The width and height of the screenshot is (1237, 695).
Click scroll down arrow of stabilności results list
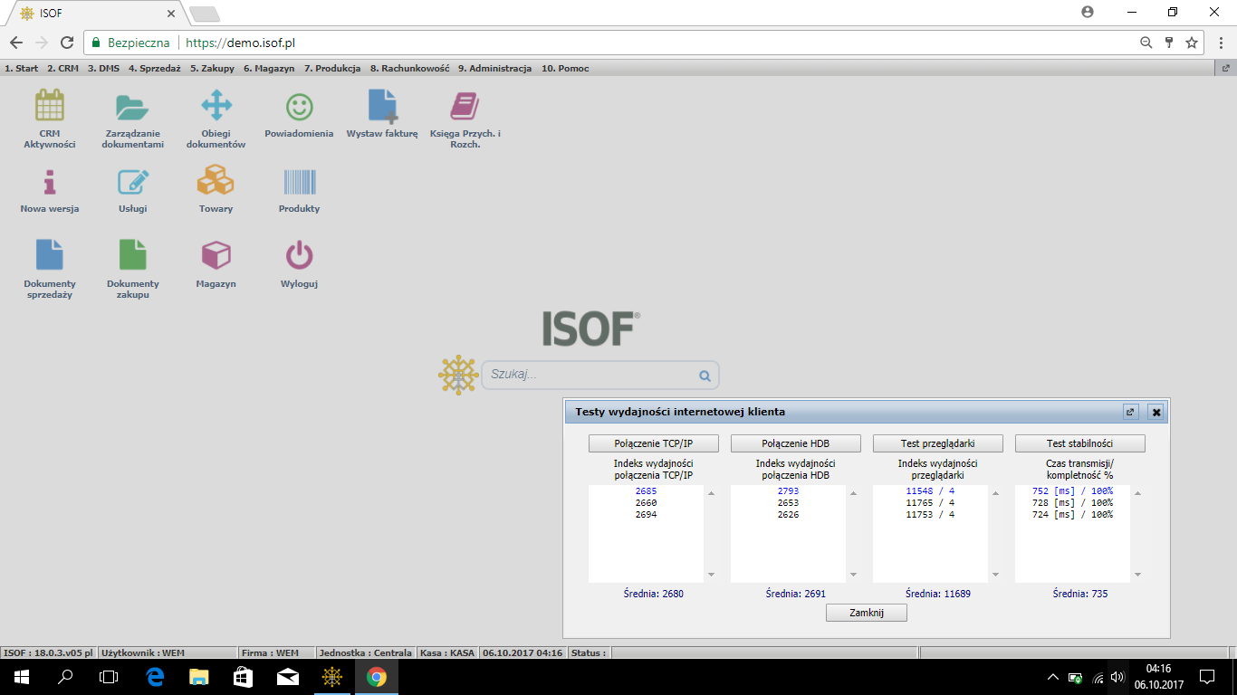click(1137, 575)
